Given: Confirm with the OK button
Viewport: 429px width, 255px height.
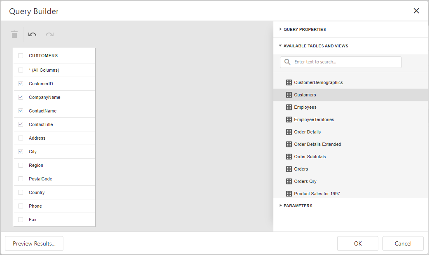Looking at the screenshot, I should click(x=358, y=243).
